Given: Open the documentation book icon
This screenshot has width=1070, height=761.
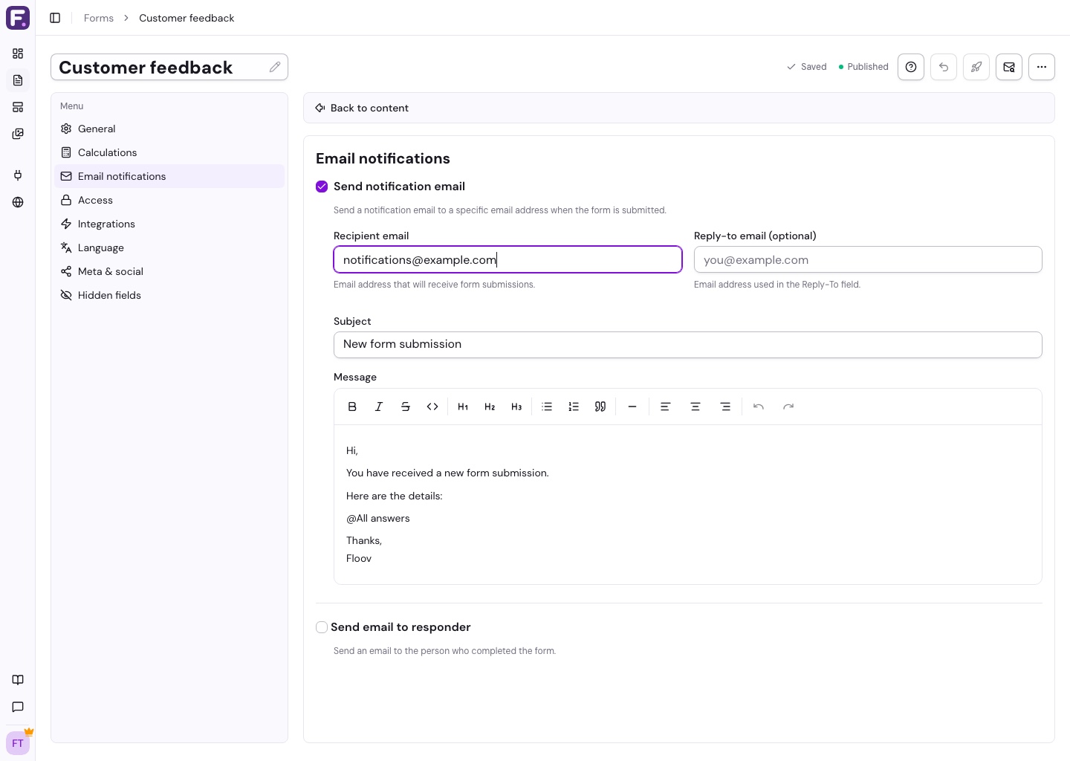Looking at the screenshot, I should tap(18, 680).
